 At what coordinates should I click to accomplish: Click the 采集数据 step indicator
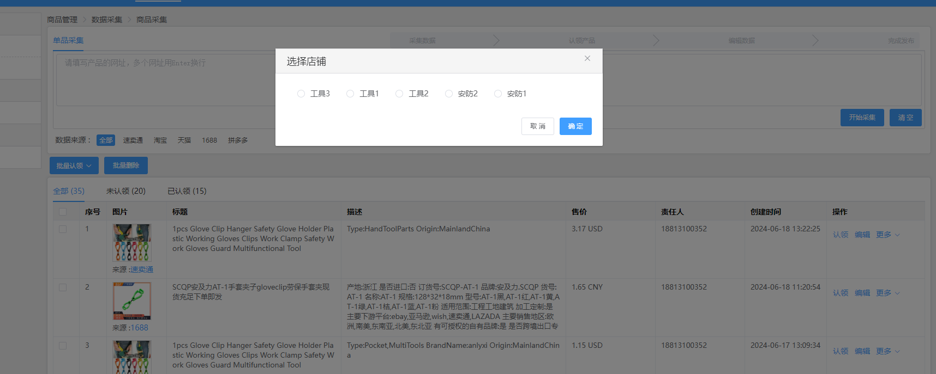tap(423, 40)
